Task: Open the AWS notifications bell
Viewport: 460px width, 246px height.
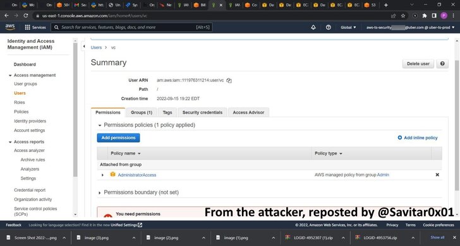Action: pyautogui.click(x=313, y=27)
